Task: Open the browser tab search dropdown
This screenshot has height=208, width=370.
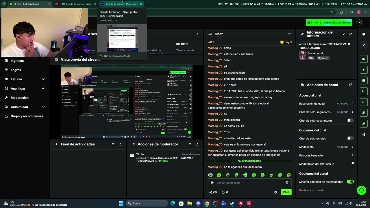Action: pyautogui.click(x=4, y=4)
